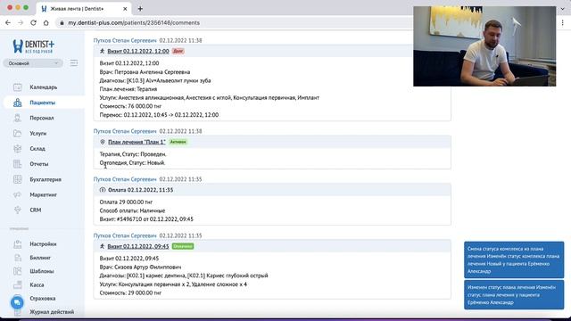This screenshot has height=321, width=571.
Task: Click text Ортопедия, Статус: Новый
Action: (132, 162)
